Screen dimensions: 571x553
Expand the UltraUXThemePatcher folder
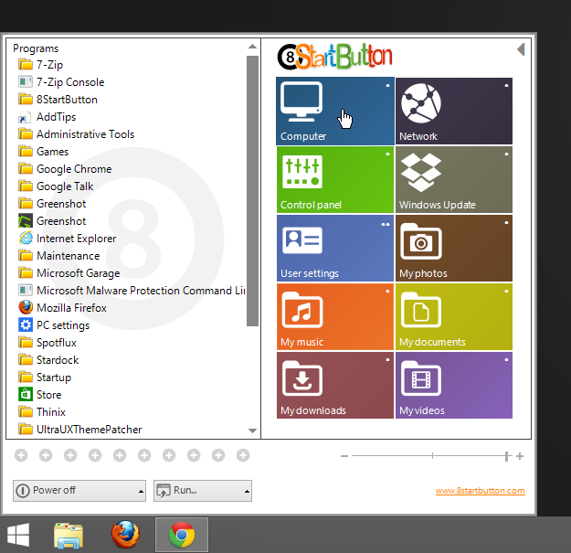[80, 430]
